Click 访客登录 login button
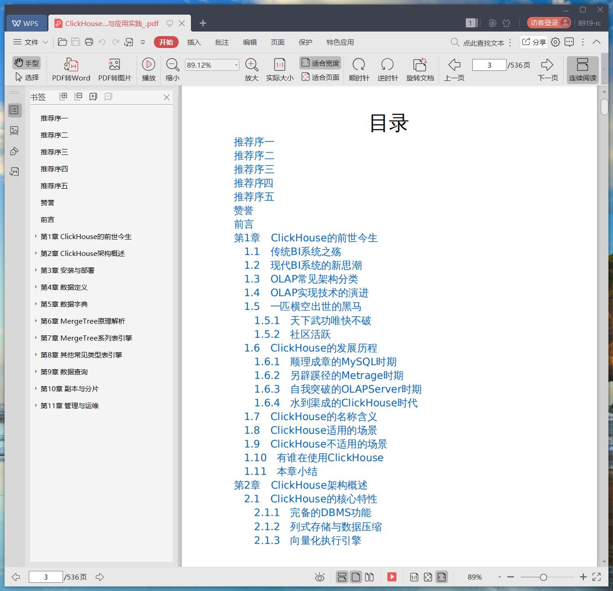Image resolution: width=613 pixels, height=591 pixels. click(x=549, y=23)
